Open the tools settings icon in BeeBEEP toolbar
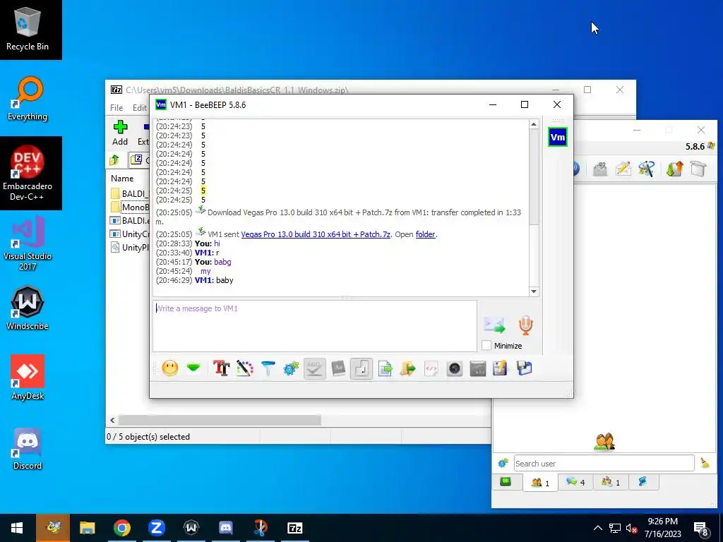Screen dimensions: 723x542 [x=647, y=169]
